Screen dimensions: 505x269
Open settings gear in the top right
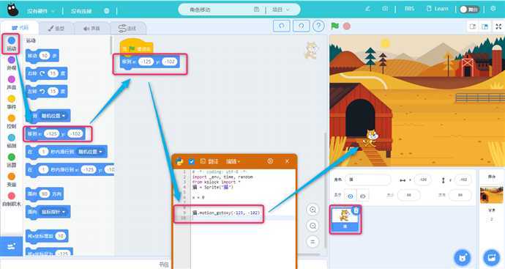point(493,9)
